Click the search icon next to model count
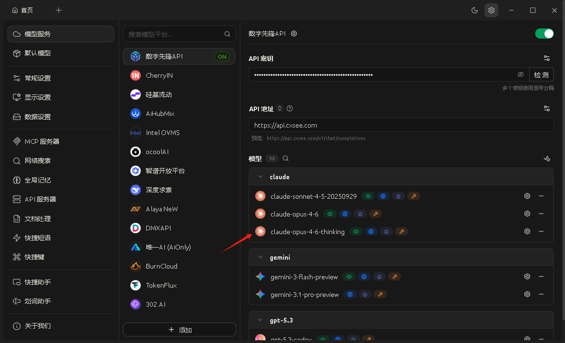Screen dimensions: 565x343 coord(286,158)
